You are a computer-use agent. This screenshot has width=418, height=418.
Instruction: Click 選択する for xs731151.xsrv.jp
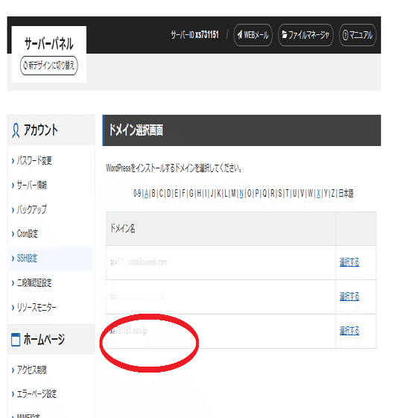point(349,331)
